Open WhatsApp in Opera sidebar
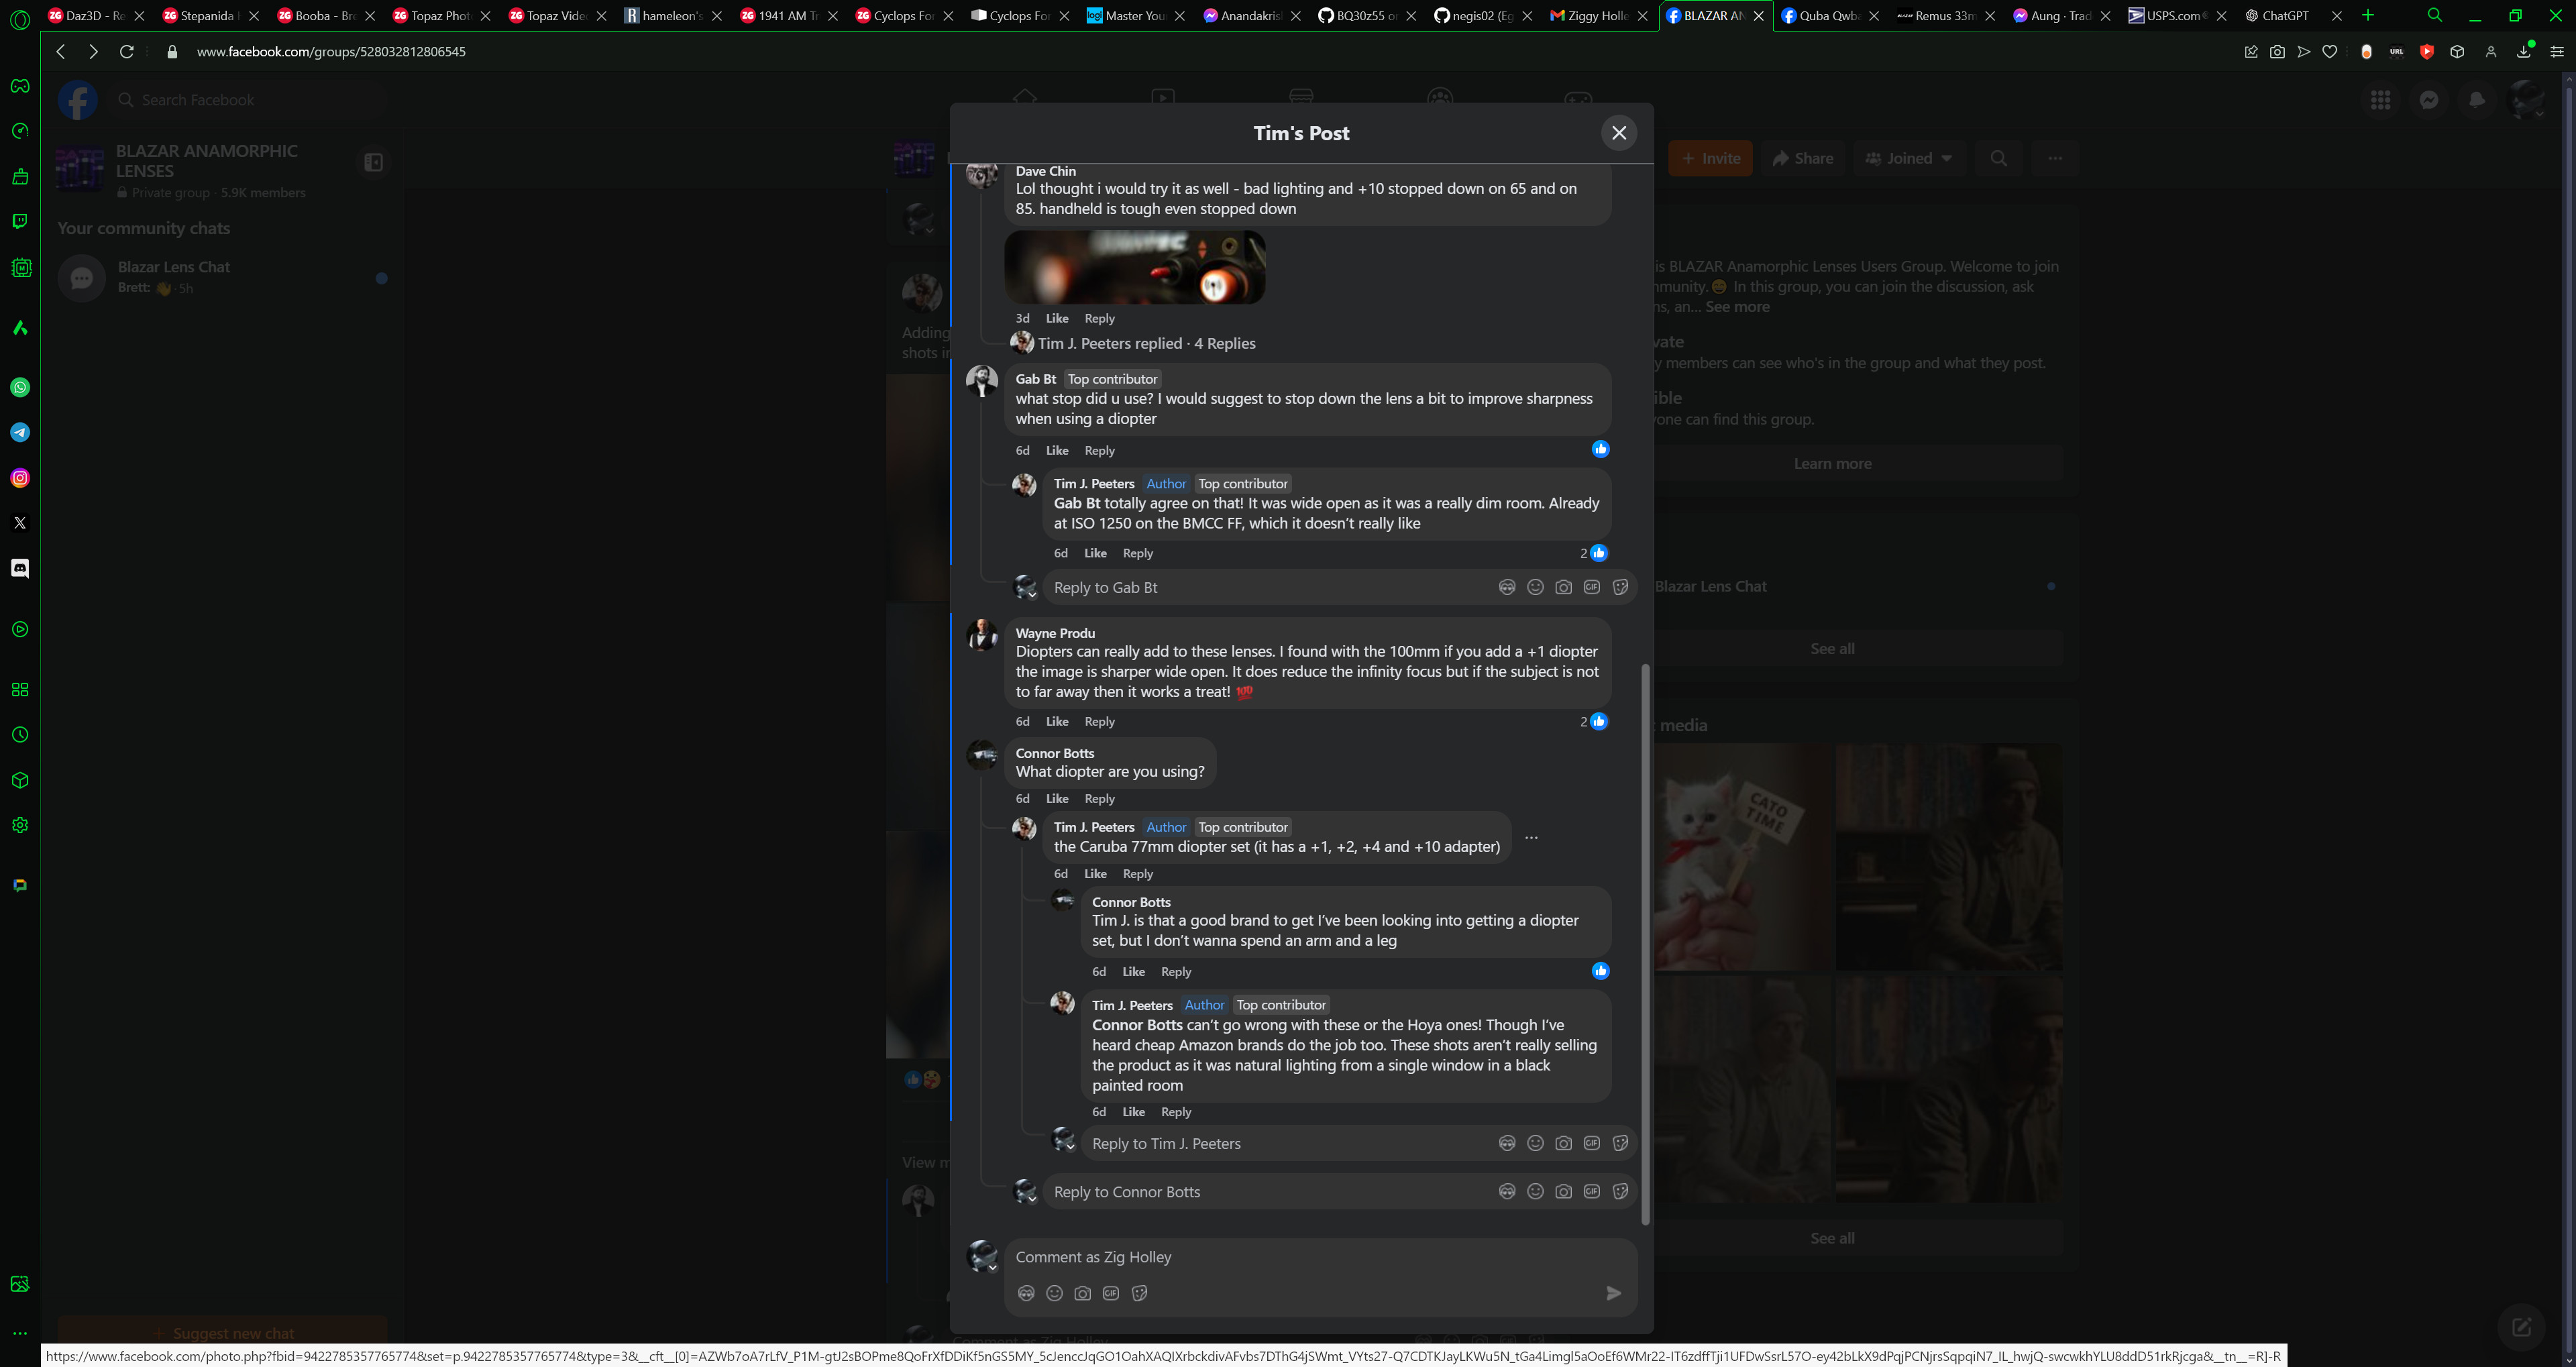The height and width of the screenshot is (1367, 2576). coord(20,387)
